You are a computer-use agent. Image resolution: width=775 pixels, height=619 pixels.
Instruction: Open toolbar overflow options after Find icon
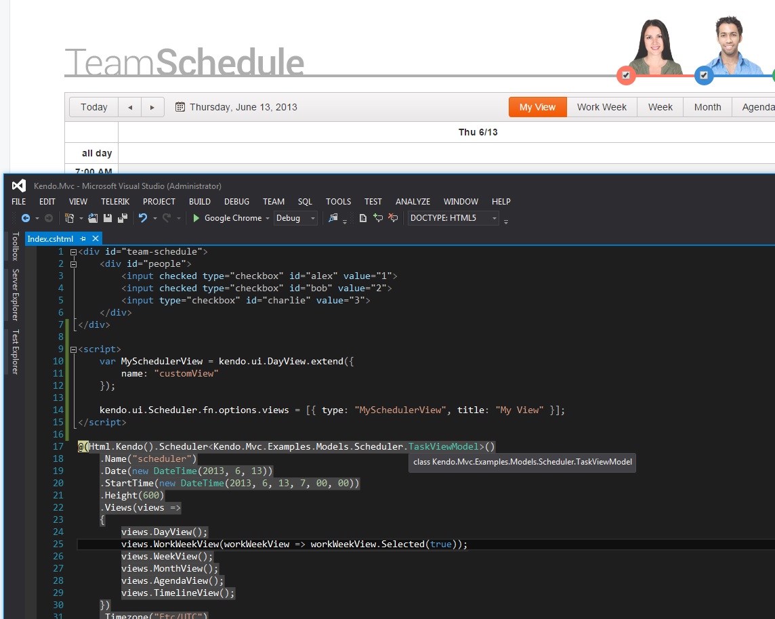point(345,221)
